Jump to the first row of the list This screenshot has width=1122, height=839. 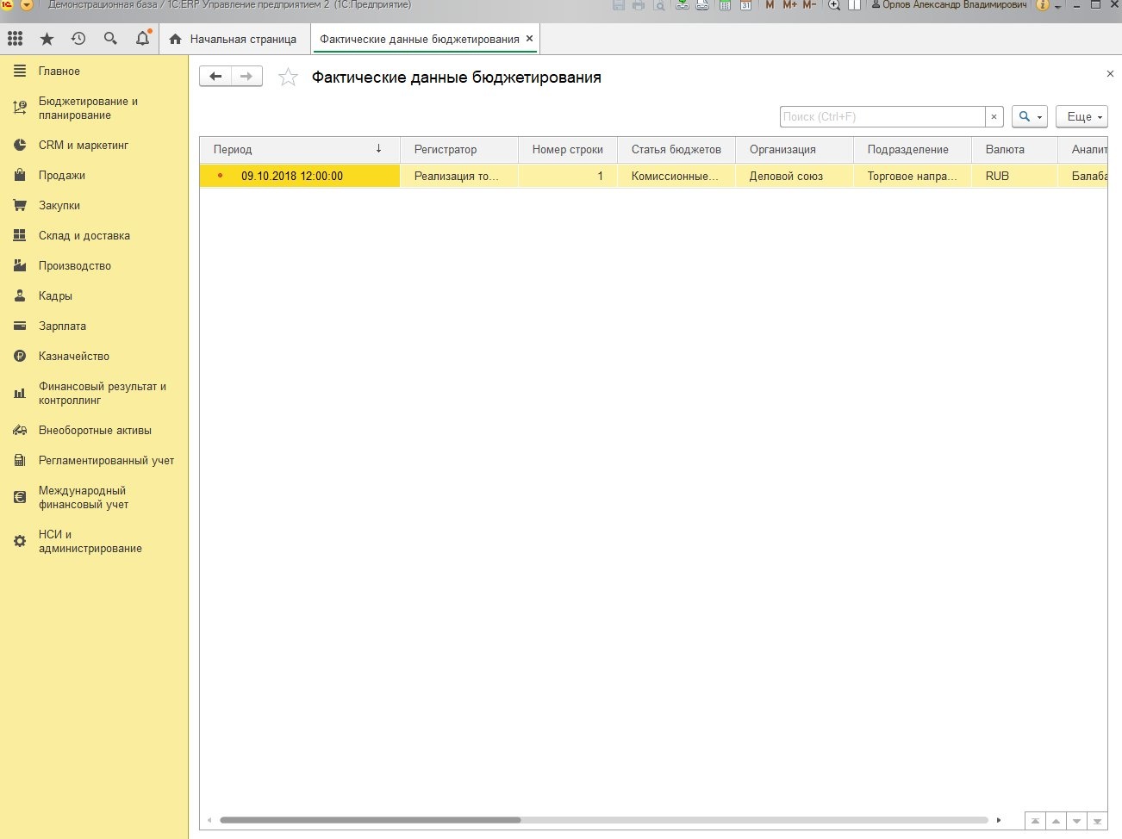click(x=1035, y=822)
